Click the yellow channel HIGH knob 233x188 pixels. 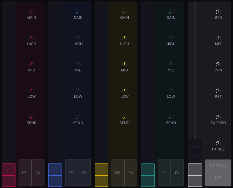click(124, 38)
